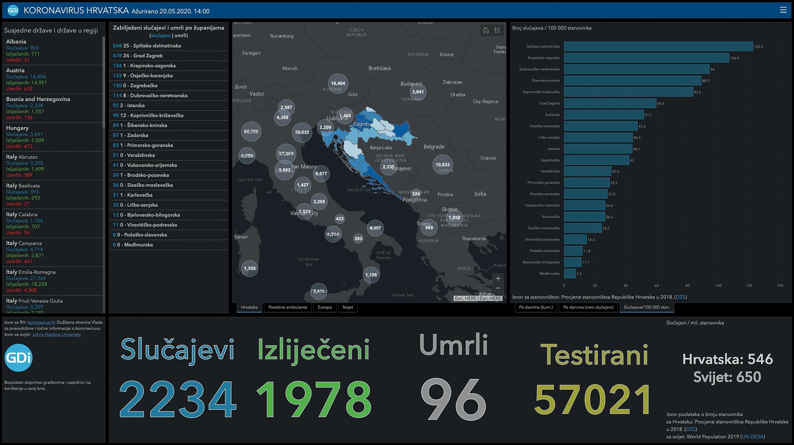Click the UN DESA source link

click(752, 437)
